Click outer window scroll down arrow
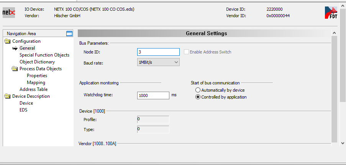 click(343, 143)
